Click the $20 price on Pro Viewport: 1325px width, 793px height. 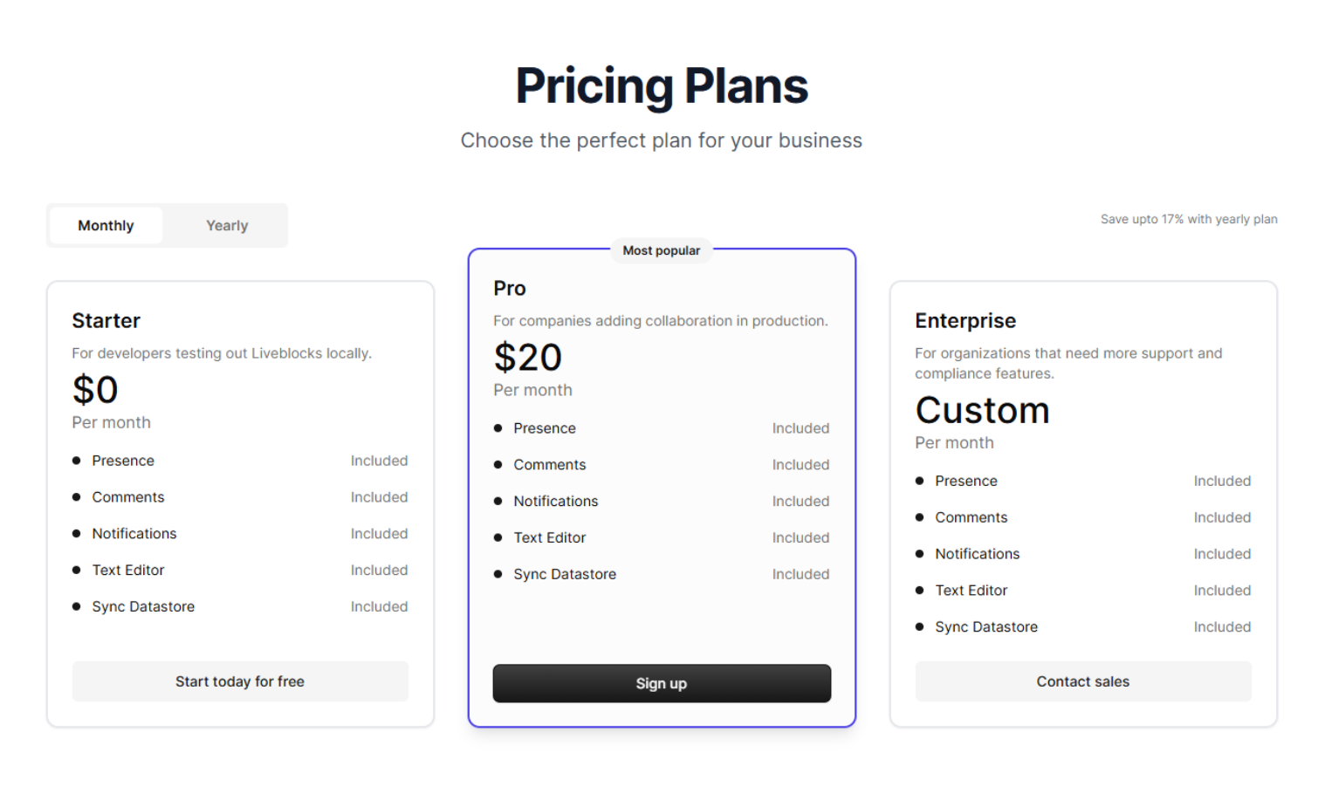tap(527, 357)
